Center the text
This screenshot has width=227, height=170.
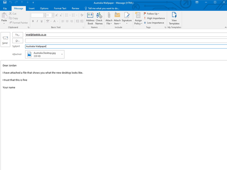[67, 21]
